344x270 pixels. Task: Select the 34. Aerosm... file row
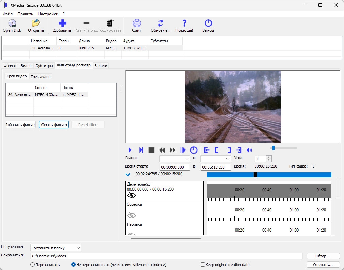tap(93, 48)
